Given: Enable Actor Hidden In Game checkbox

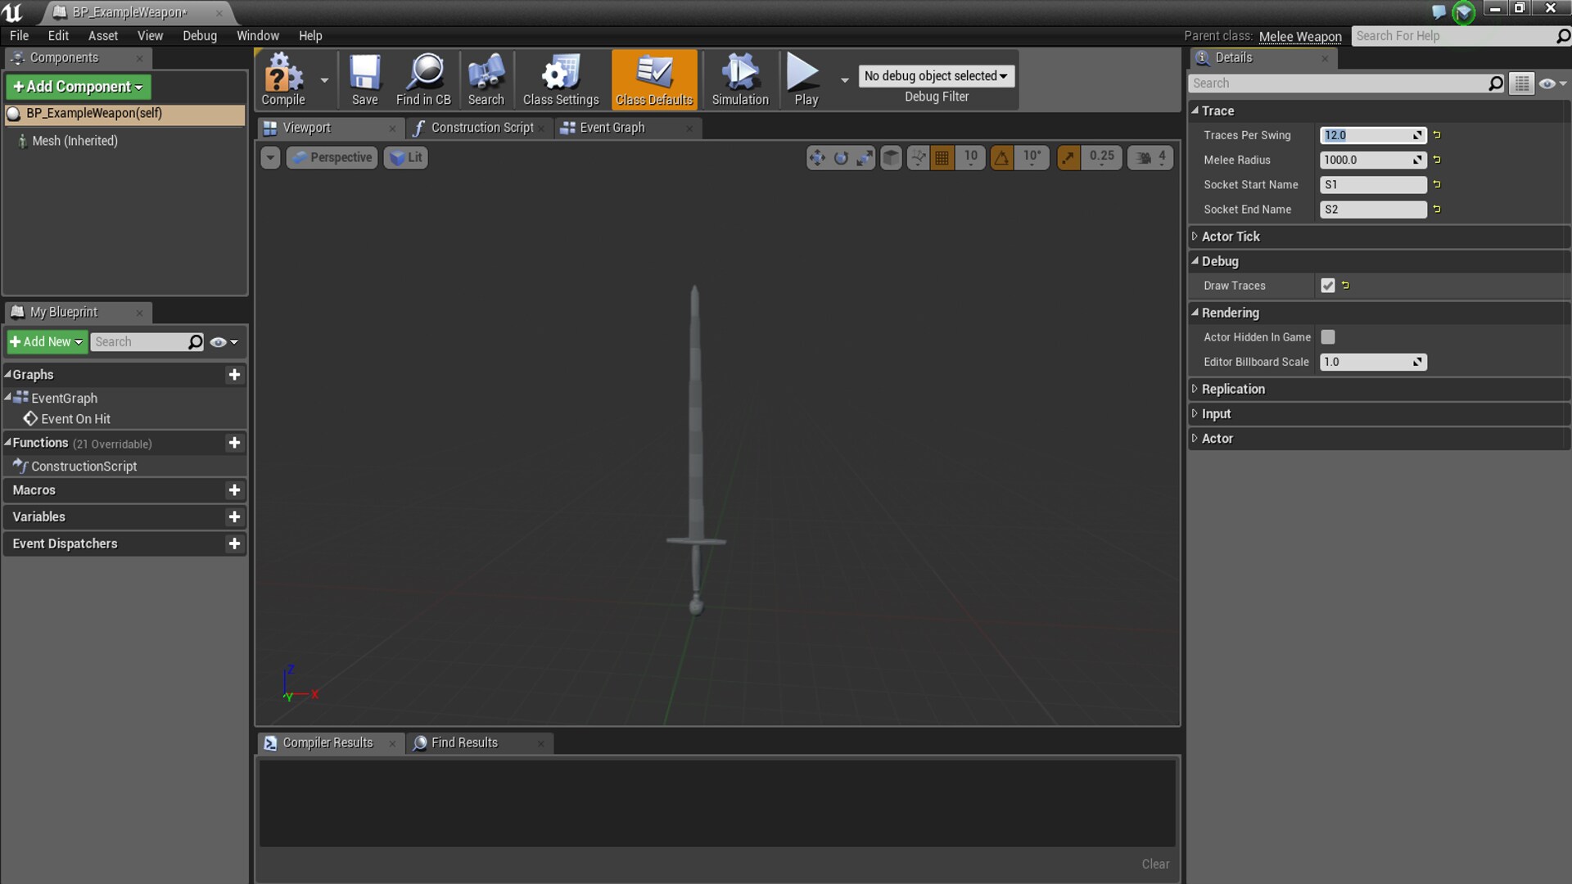Looking at the screenshot, I should (x=1328, y=336).
